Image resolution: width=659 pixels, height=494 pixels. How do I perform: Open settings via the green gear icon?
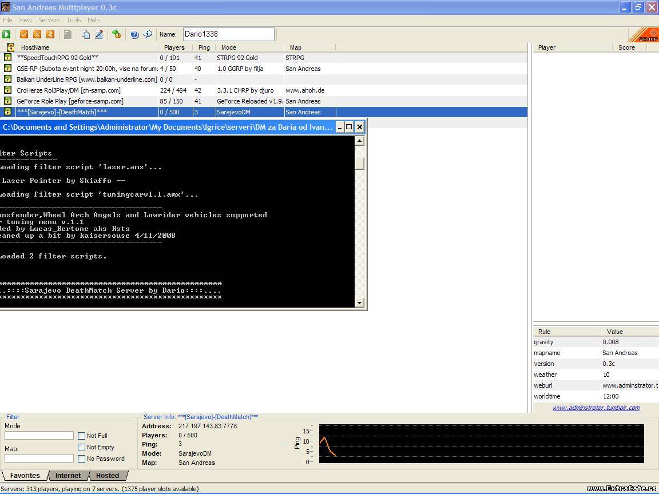[117, 34]
